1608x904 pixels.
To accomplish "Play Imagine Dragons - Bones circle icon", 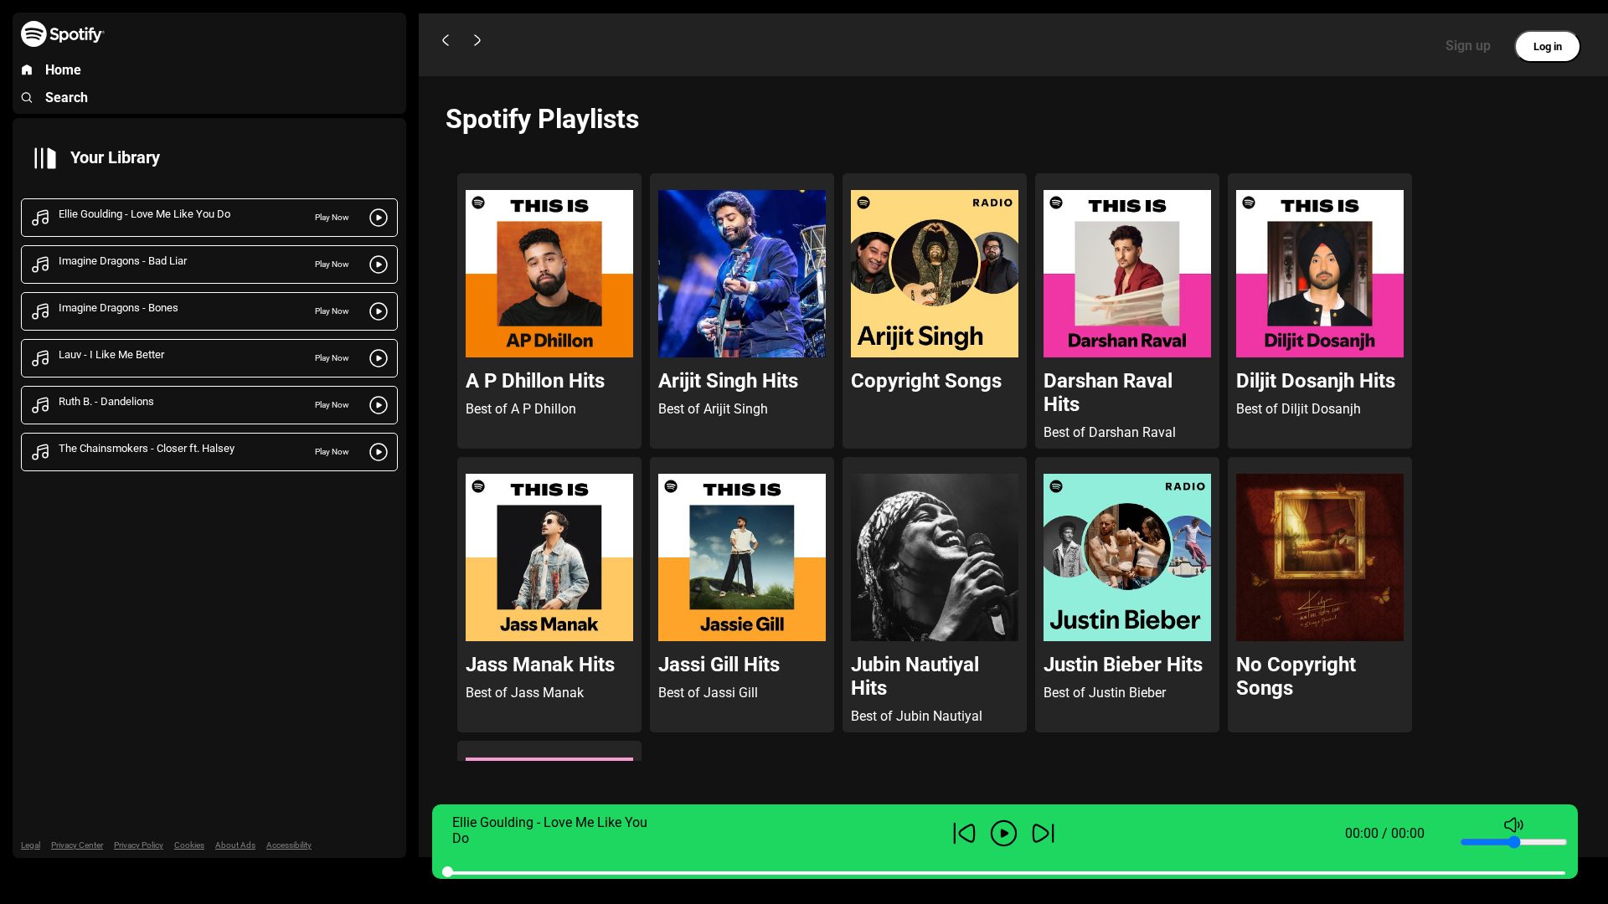I will pos(379,311).
